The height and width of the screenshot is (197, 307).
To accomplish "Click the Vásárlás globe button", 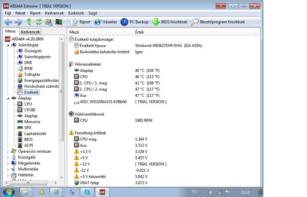I will point(105,22).
